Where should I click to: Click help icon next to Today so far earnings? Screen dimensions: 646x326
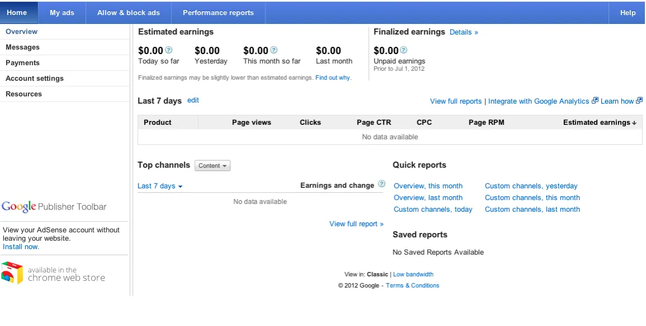169,50
